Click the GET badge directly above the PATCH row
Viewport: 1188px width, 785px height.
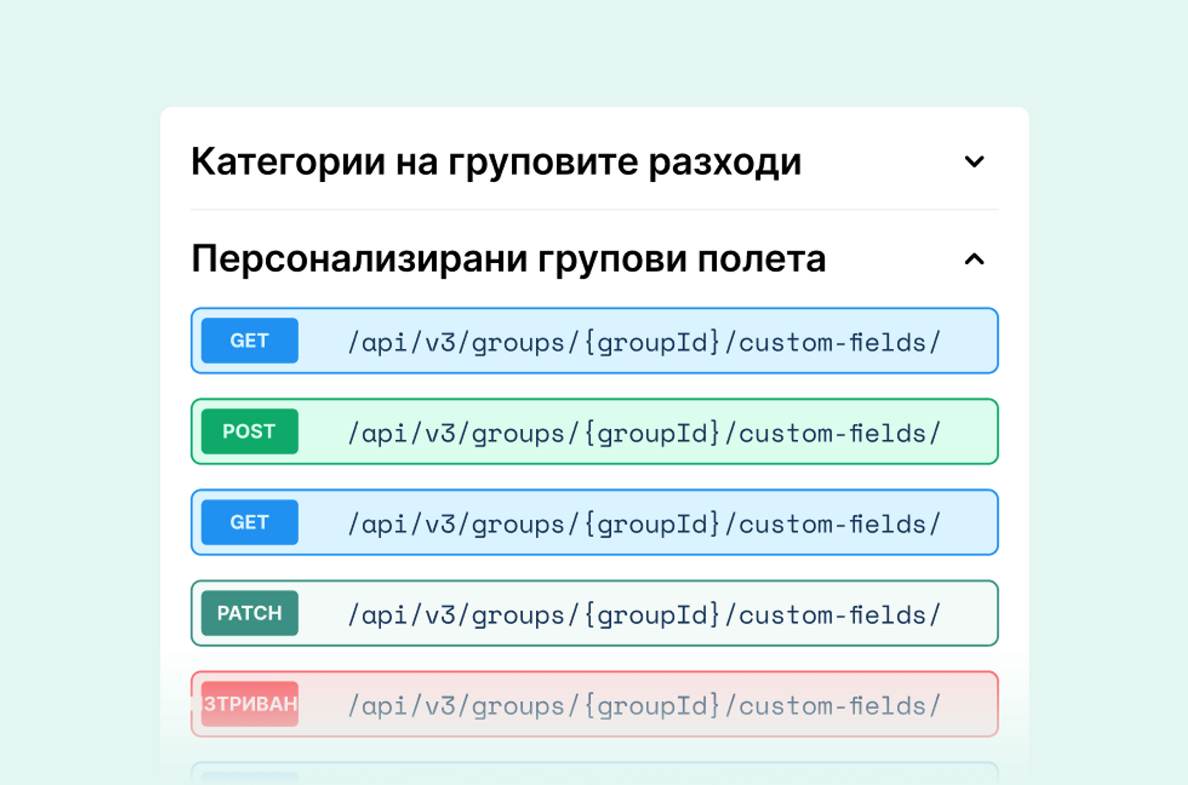tap(250, 522)
